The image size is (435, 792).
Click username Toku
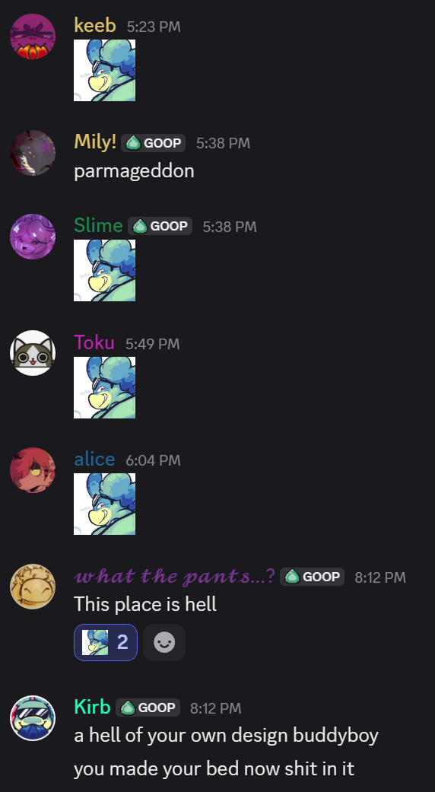pyautogui.click(x=94, y=343)
